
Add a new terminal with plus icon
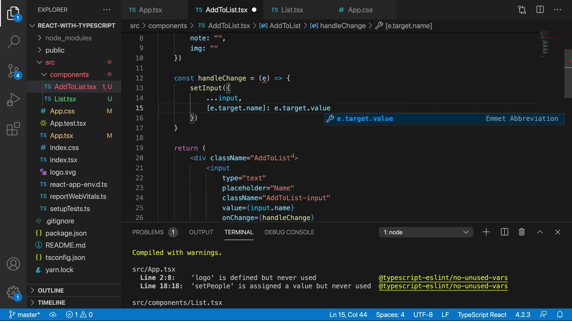486,232
